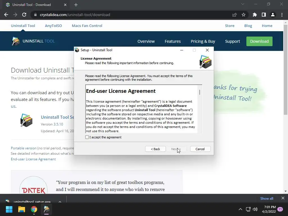Open the Portable version link
The width and height of the screenshot is (288, 216).
pos(24,148)
